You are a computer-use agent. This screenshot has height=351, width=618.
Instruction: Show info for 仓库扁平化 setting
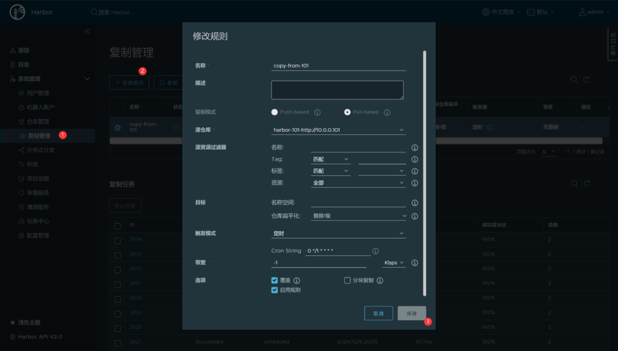coord(415,216)
